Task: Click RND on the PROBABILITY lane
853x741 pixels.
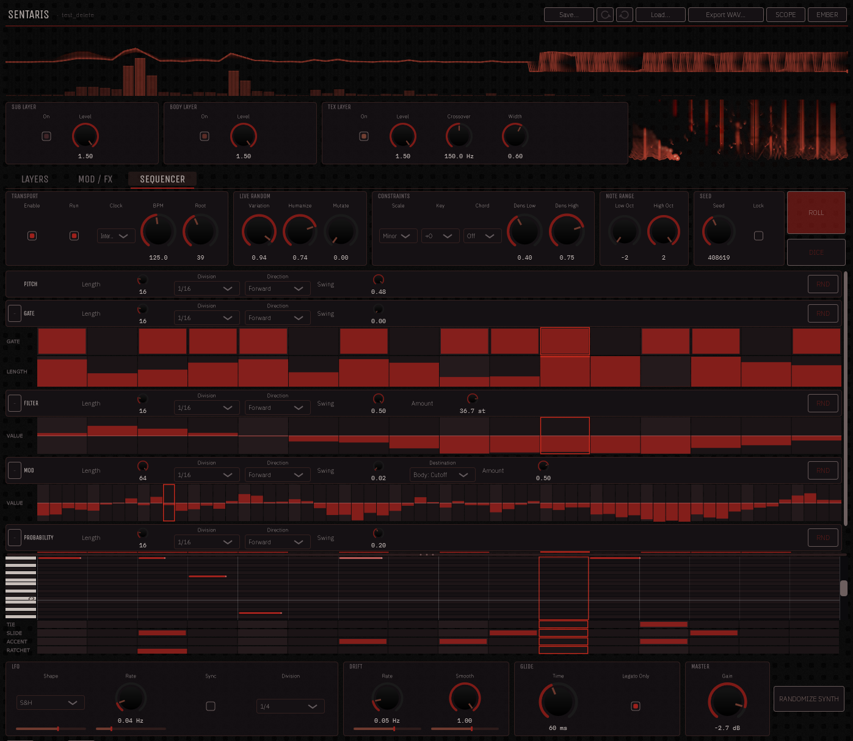Action: click(823, 538)
